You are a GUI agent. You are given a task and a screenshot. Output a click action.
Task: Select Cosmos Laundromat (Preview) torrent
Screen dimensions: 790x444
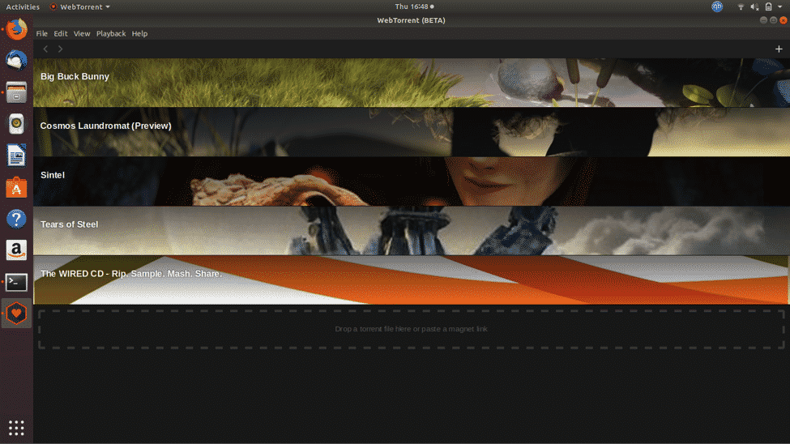pyautogui.click(x=411, y=132)
